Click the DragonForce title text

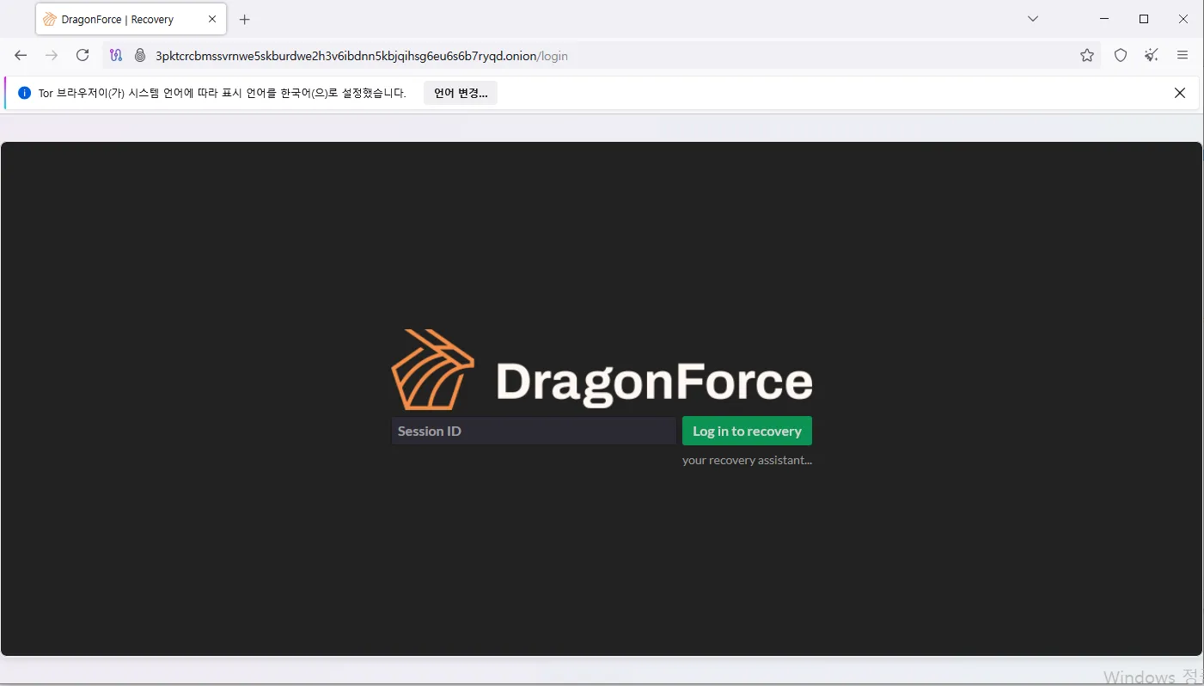point(654,382)
